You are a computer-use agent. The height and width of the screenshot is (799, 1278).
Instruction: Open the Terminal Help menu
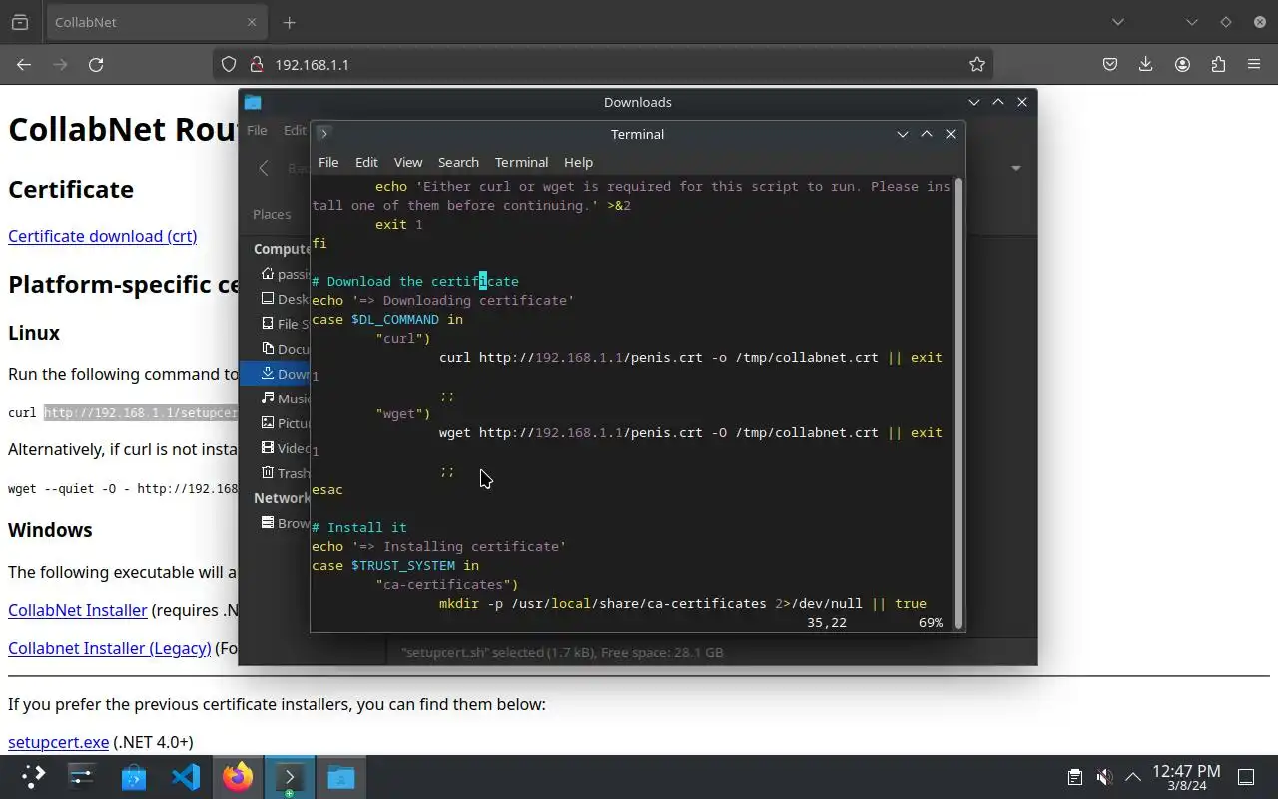(x=578, y=162)
